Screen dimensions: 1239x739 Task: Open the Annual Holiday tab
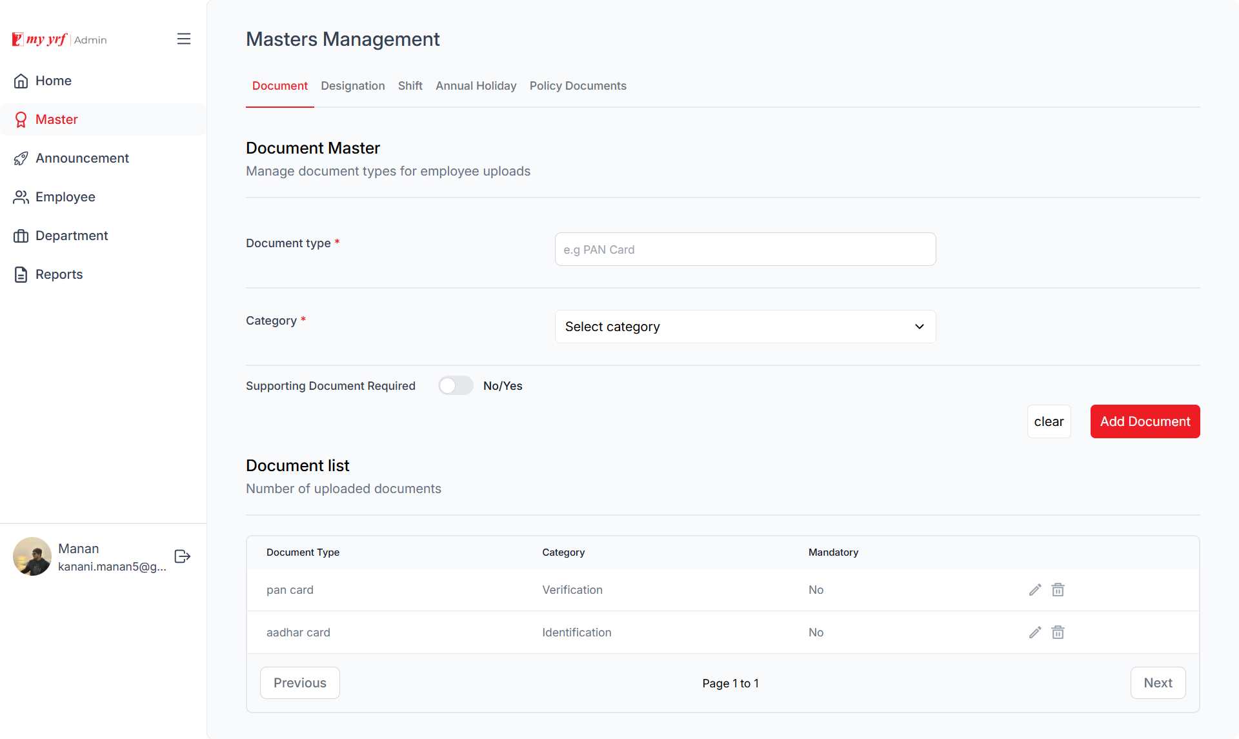pyautogui.click(x=476, y=86)
